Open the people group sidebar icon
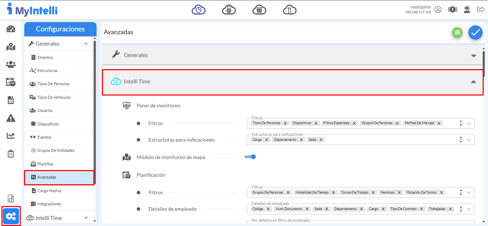Screen dimensions: 488x226 point(11,65)
